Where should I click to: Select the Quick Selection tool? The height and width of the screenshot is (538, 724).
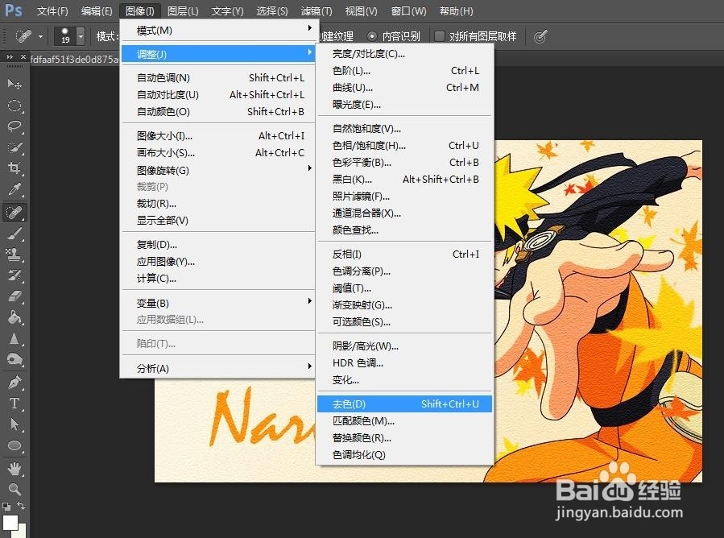point(14,147)
